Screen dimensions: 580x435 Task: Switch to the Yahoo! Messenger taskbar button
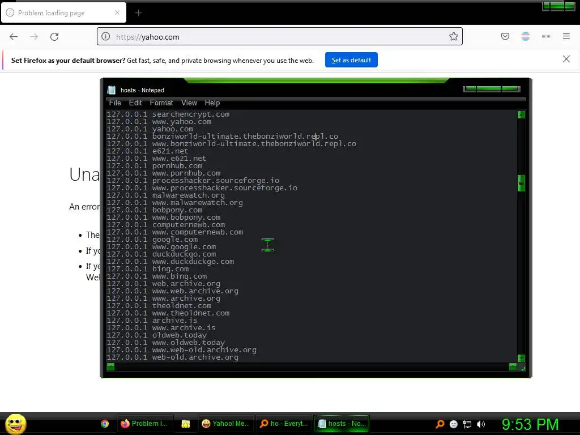(x=225, y=424)
